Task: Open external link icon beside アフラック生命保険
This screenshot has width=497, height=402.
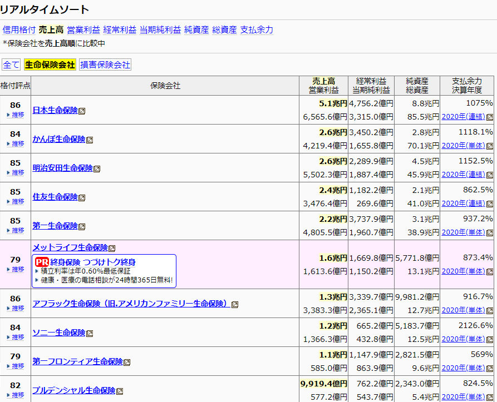Action: point(235,305)
